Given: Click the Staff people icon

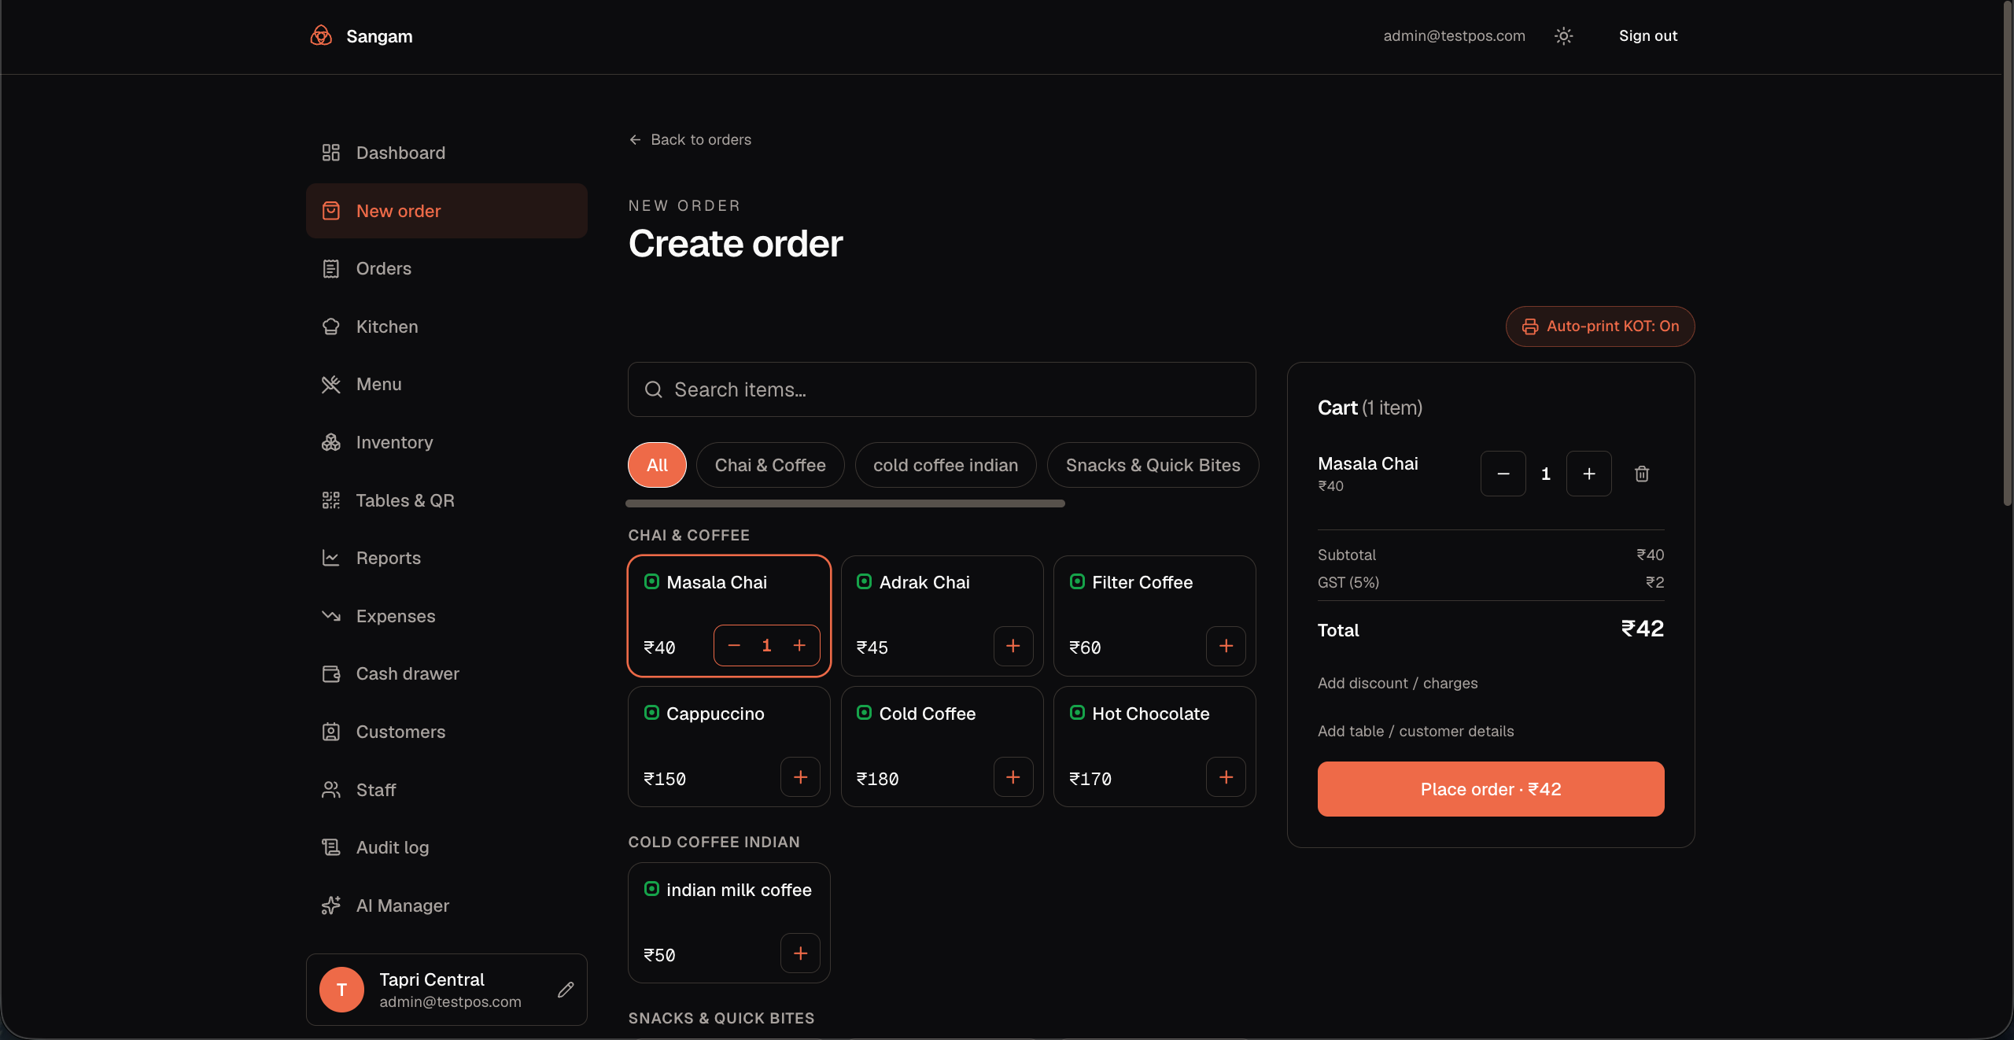Looking at the screenshot, I should (331, 790).
